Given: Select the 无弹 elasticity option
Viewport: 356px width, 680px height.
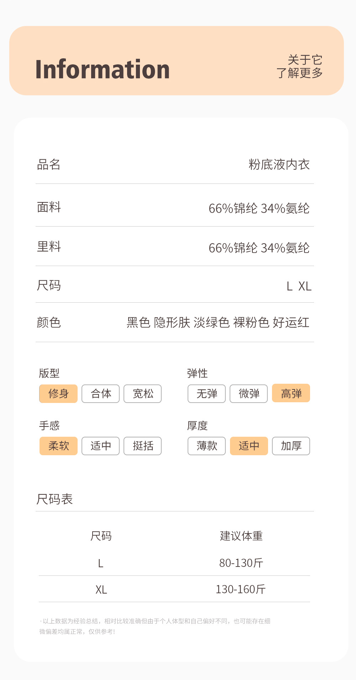Looking at the screenshot, I should click(x=206, y=394).
